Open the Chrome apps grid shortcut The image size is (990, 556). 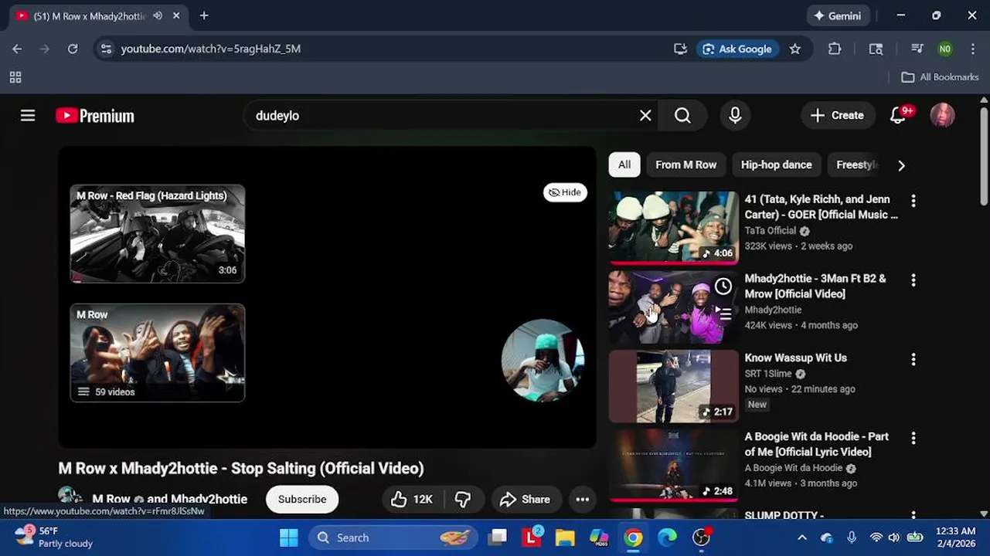15,77
